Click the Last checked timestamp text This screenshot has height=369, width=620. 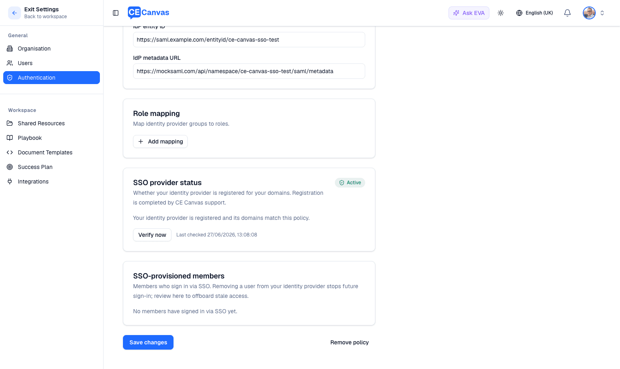[217, 235]
